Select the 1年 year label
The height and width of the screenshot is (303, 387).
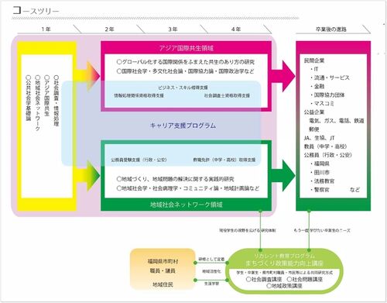[46, 29]
